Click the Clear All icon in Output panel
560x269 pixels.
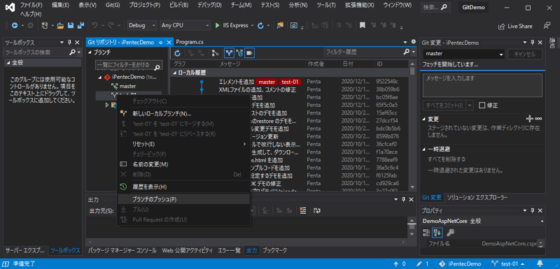(303, 210)
